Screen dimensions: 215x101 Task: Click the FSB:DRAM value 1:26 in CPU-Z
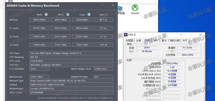(x=172, y=67)
